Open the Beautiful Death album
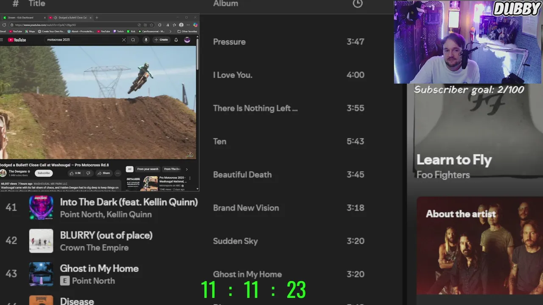The height and width of the screenshot is (305, 543). click(242, 175)
